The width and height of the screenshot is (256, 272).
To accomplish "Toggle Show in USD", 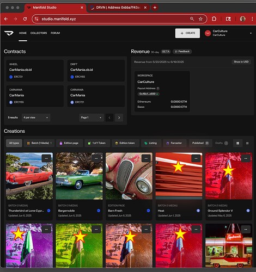I will click(x=241, y=62).
